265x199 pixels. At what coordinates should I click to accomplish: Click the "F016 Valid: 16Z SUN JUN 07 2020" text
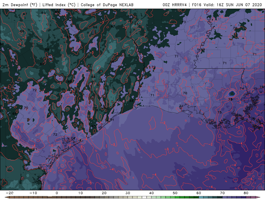coord(227,5)
